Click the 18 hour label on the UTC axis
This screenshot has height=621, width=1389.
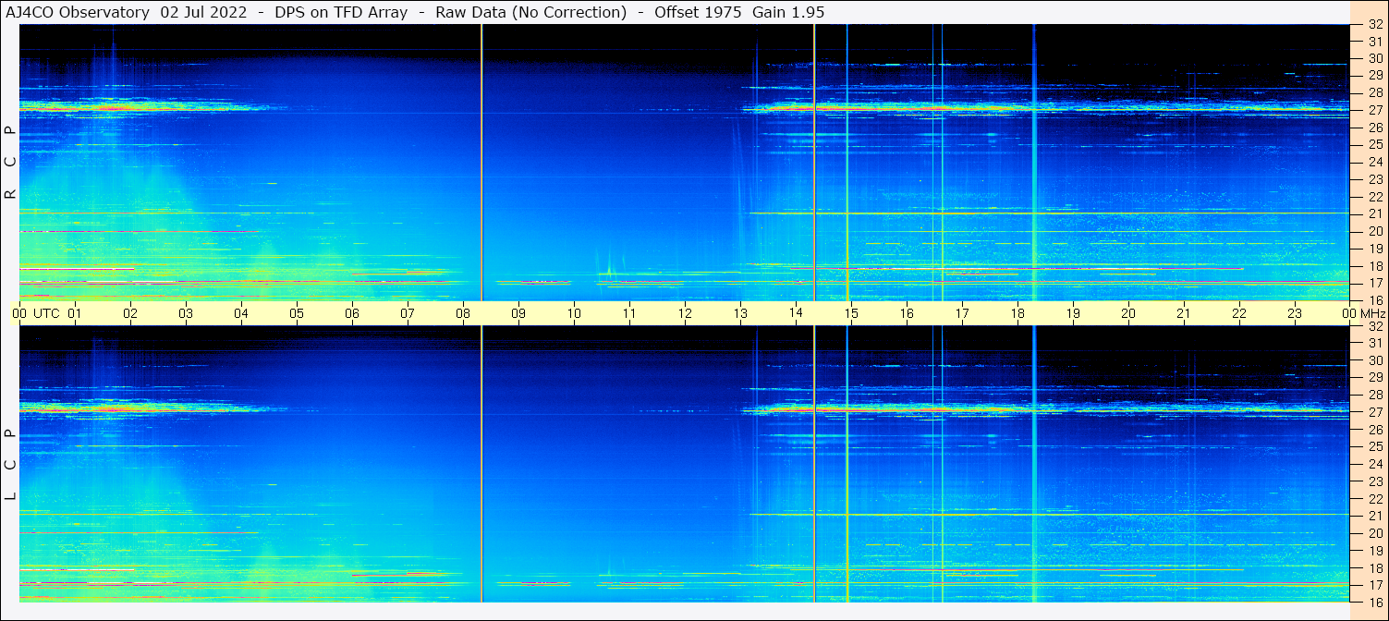pyautogui.click(x=1017, y=313)
